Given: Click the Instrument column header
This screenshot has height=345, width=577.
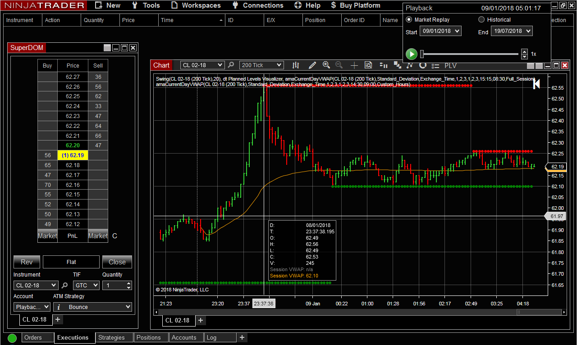Looking at the screenshot, I should (23, 20).
